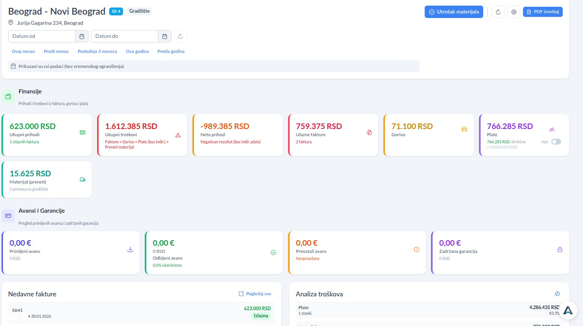Click the refresh icon in top right toolbar

[x=498, y=12]
